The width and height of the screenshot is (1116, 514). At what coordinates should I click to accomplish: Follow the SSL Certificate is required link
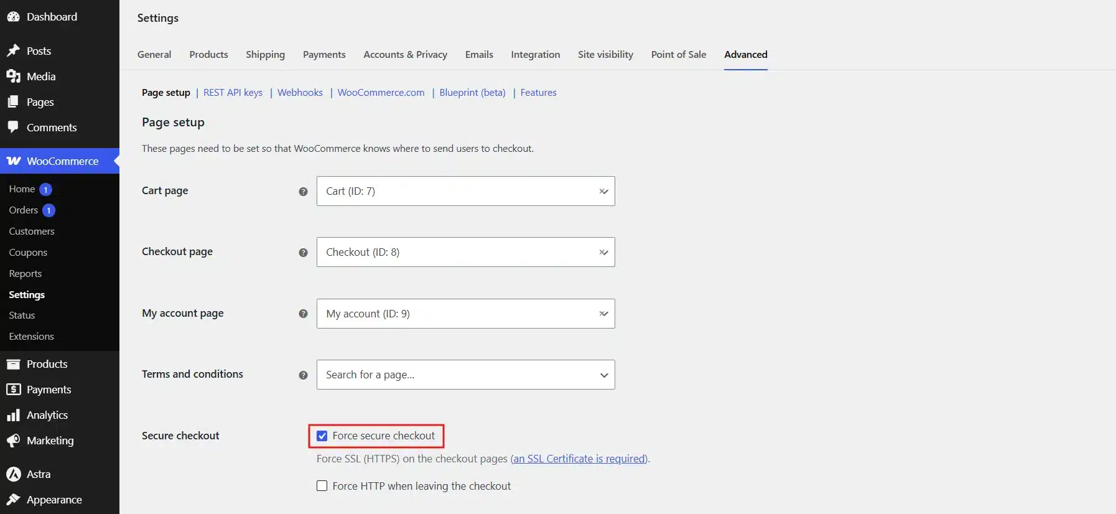580,459
